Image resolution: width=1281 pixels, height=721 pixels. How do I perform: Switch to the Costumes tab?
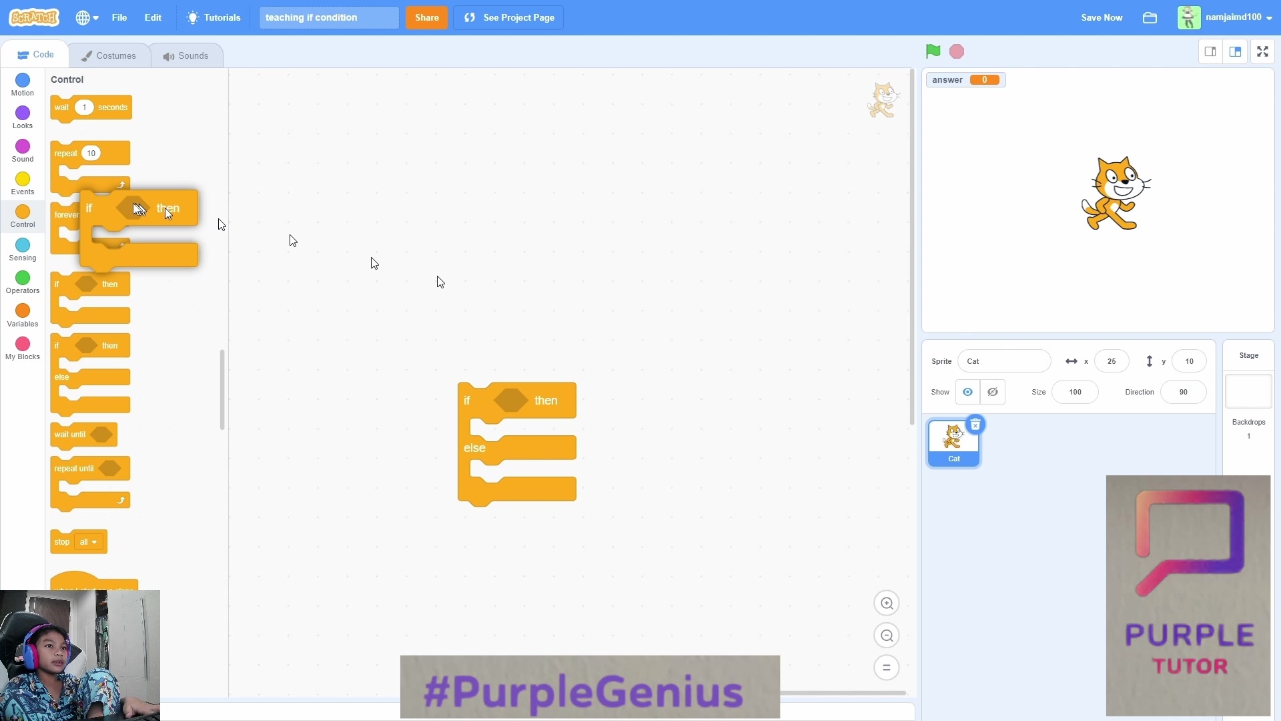coord(109,55)
